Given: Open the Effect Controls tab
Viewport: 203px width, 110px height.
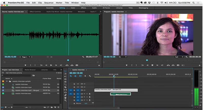Looking at the screenshot, I should click(x=35, y=12).
